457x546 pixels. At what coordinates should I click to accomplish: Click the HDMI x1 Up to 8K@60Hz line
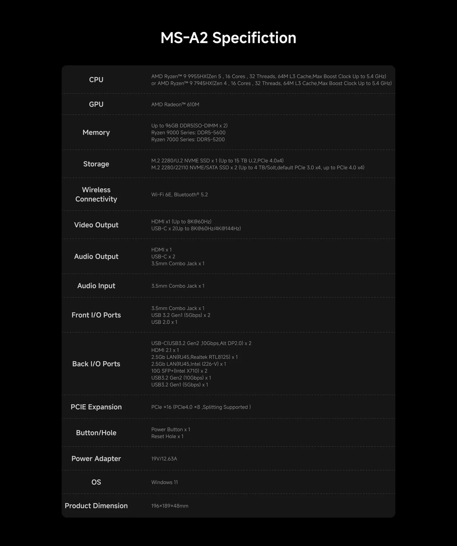pos(181,222)
